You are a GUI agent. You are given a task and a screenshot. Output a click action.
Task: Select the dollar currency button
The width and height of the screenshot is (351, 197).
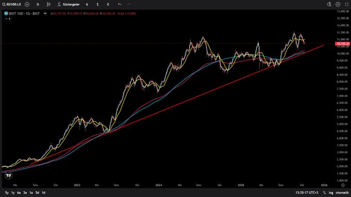point(98,4)
